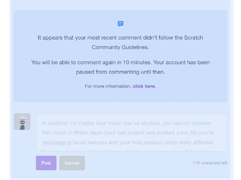Click the word "Scratch" in the notice

[x=193, y=37]
